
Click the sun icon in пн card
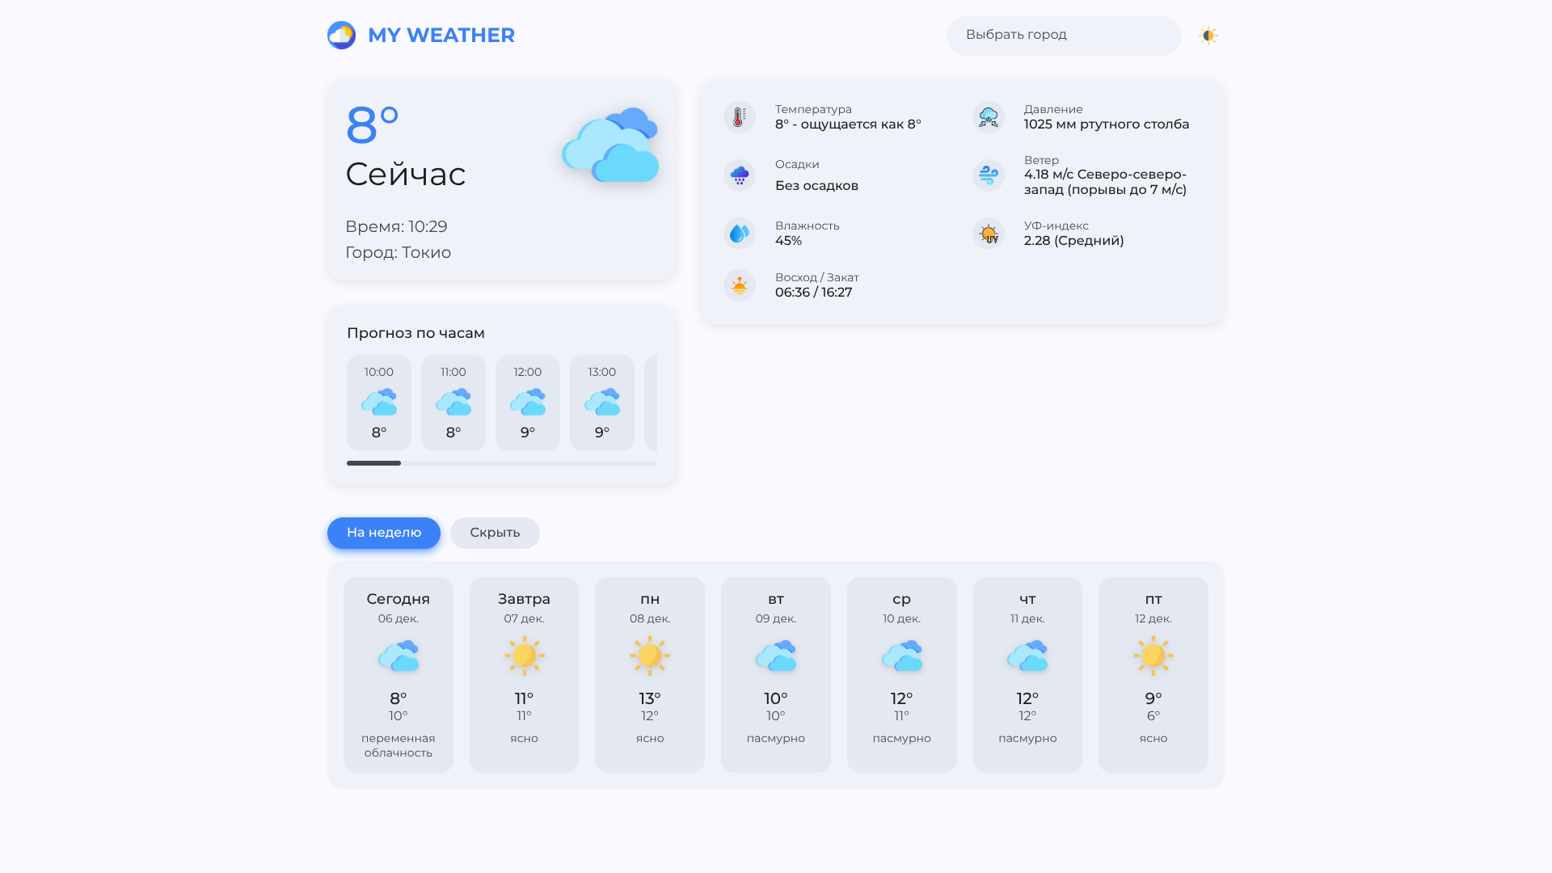point(650,656)
